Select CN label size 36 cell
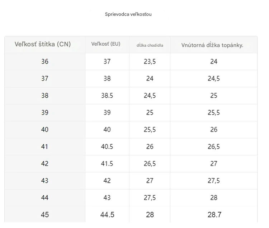The image size is (269, 228). coord(45,61)
